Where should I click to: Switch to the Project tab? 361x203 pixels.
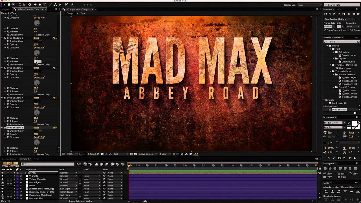(6, 9)
